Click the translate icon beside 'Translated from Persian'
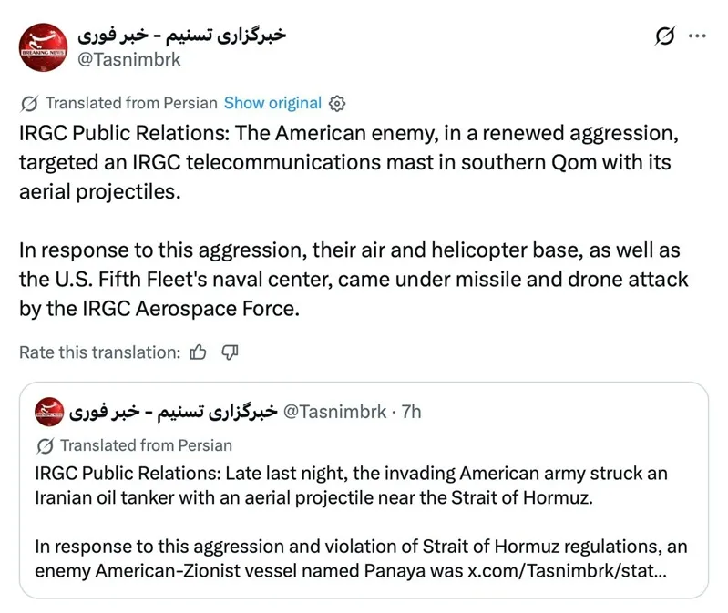 click(x=29, y=104)
